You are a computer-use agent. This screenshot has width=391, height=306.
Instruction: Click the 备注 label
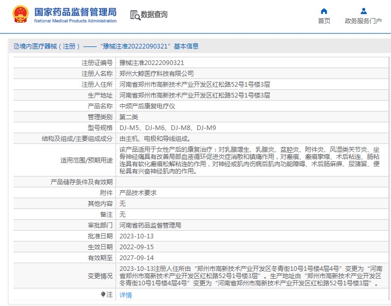pyautogui.click(x=106, y=215)
